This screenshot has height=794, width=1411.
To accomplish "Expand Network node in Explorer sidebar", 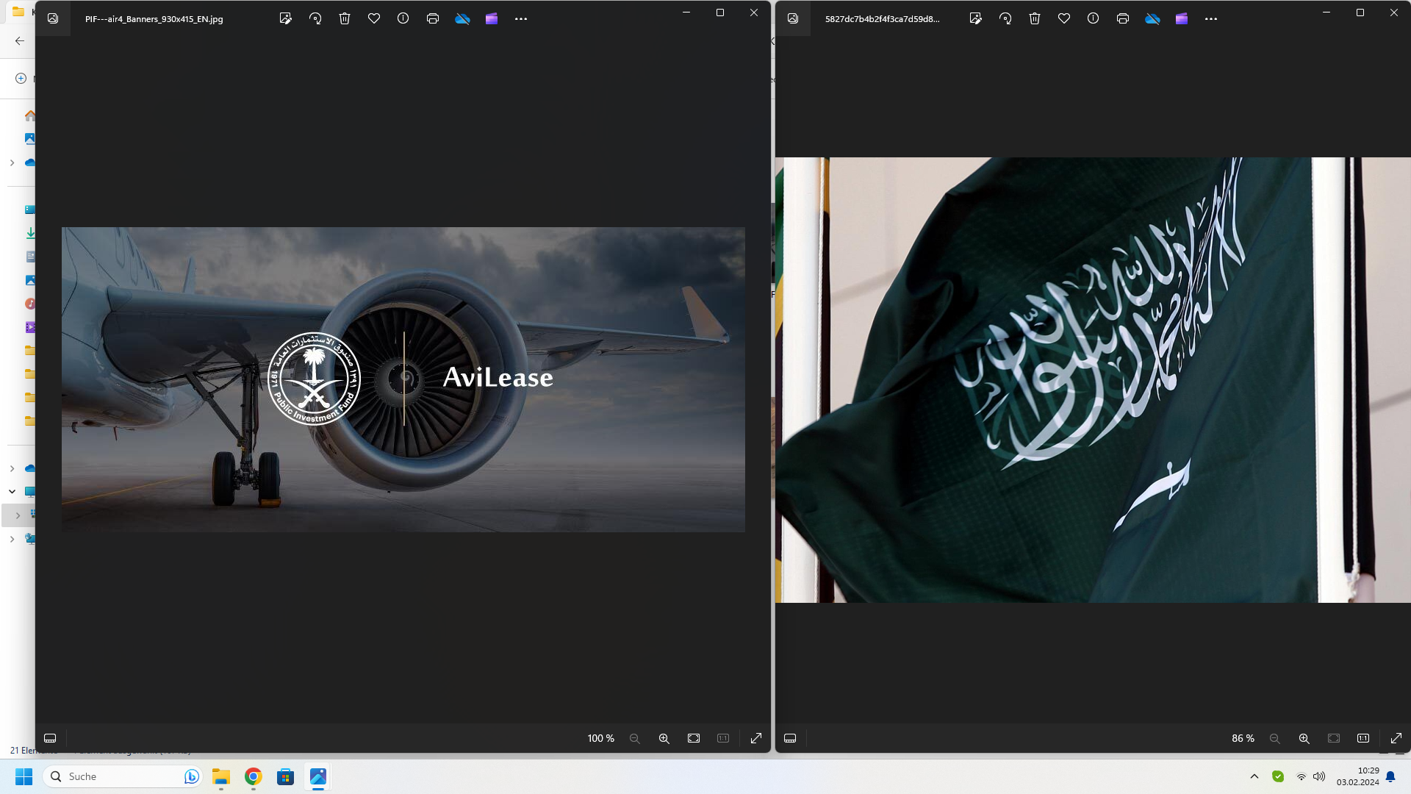I will coord(12,539).
